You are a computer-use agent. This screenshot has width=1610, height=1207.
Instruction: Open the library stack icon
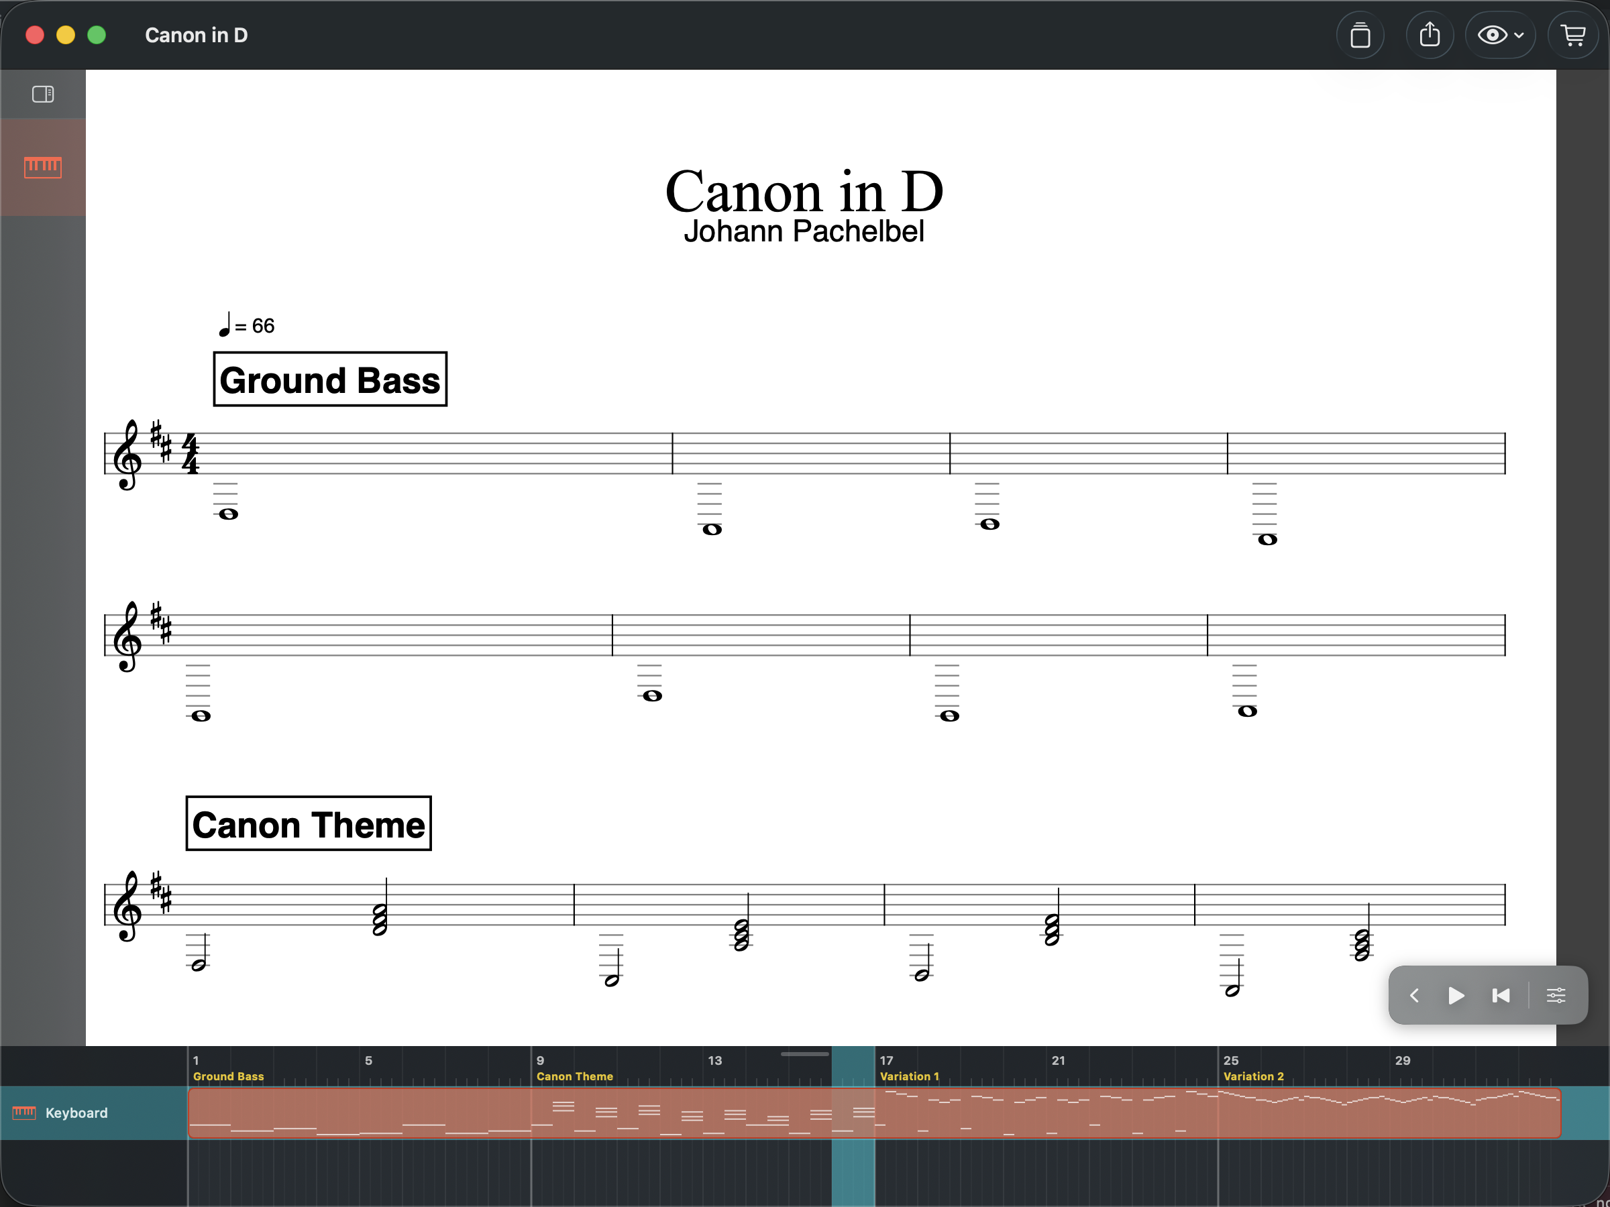[1360, 35]
